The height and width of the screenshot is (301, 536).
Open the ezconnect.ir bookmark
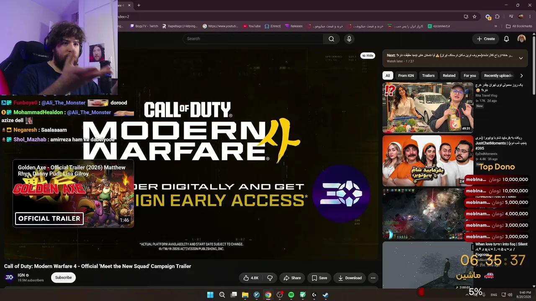click(x=438, y=26)
